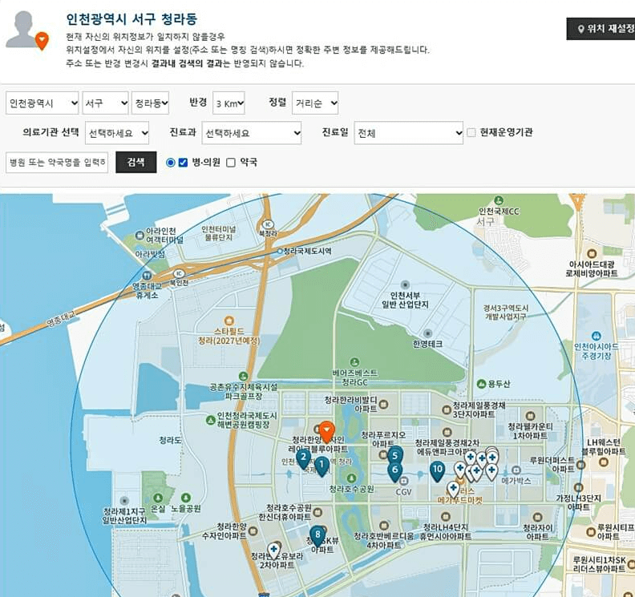Focus the hospital or pharmacy name input
The height and width of the screenshot is (597, 635).
[57, 163]
